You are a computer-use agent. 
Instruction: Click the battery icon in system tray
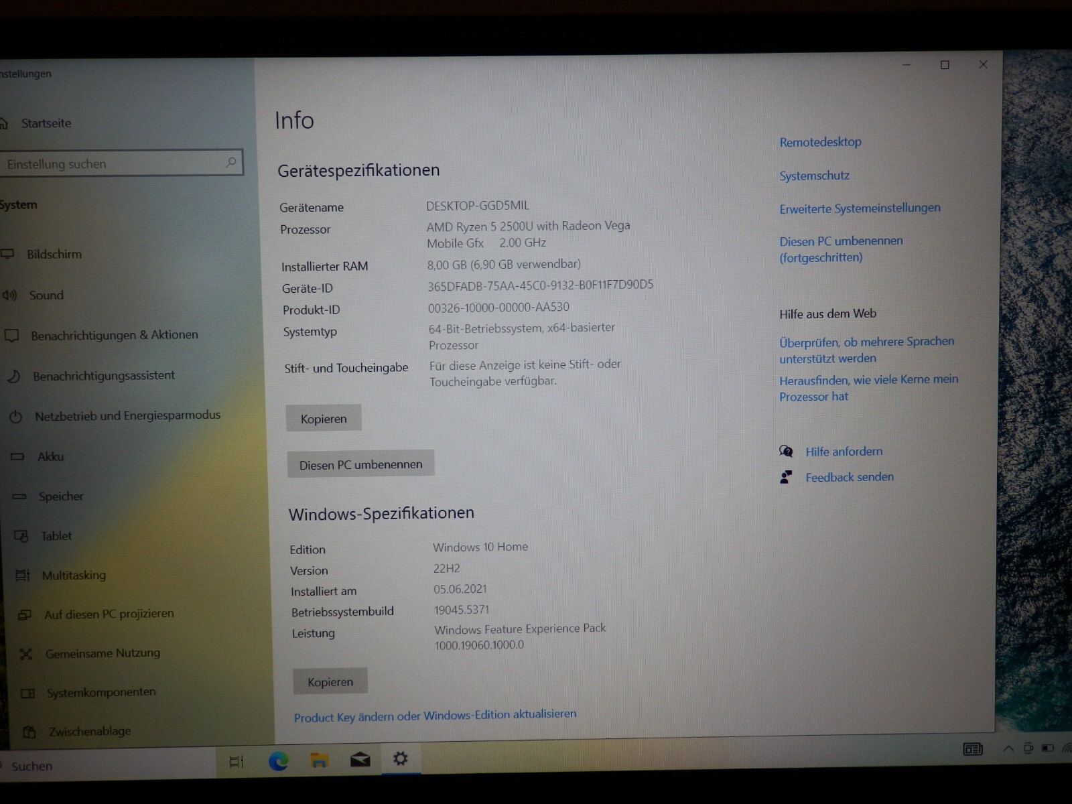tap(1047, 748)
